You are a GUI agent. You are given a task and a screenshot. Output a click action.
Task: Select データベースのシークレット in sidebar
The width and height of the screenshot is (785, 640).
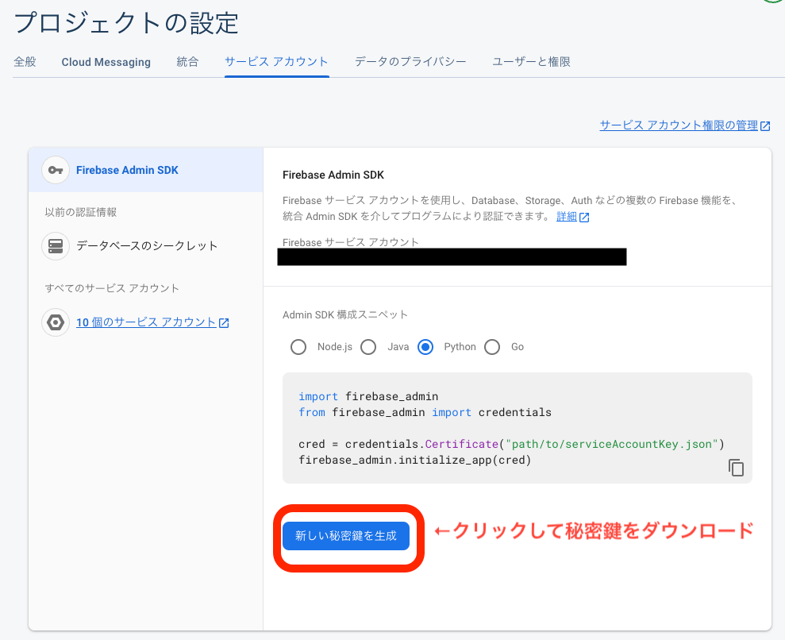click(x=146, y=246)
